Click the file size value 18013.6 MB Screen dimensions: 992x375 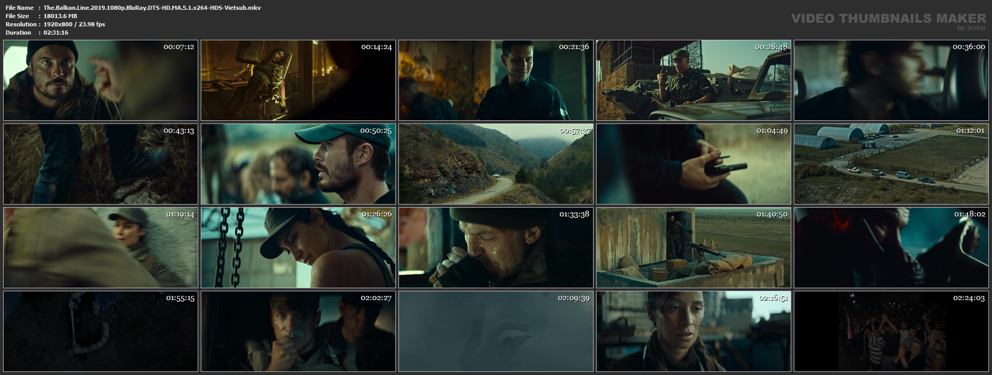(x=61, y=16)
